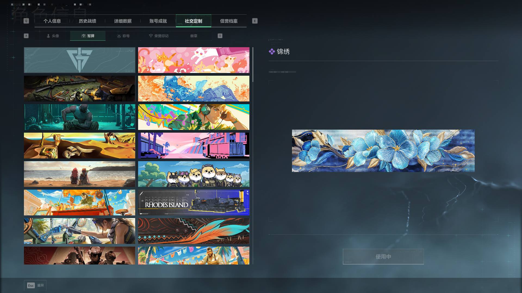Select the headphones music notes banner
Image resolution: width=522 pixels, height=293 pixels.
click(194, 117)
